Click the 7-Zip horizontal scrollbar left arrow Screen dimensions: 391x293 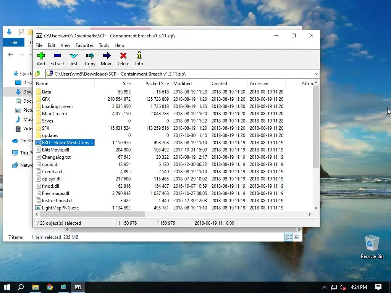point(37,214)
